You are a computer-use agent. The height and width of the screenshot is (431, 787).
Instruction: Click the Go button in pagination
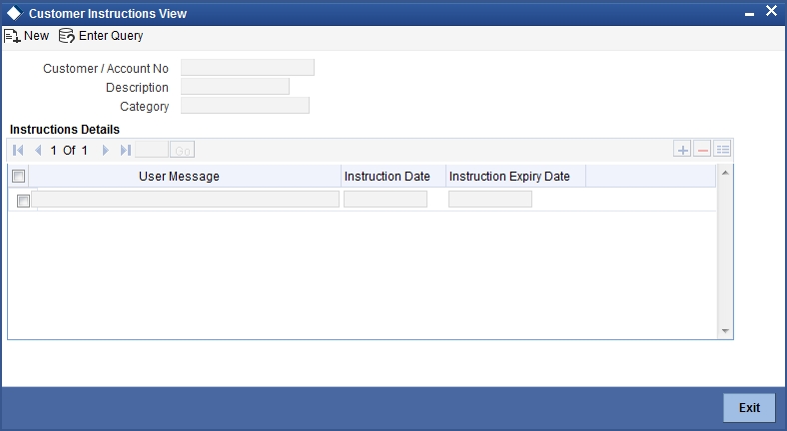point(182,150)
